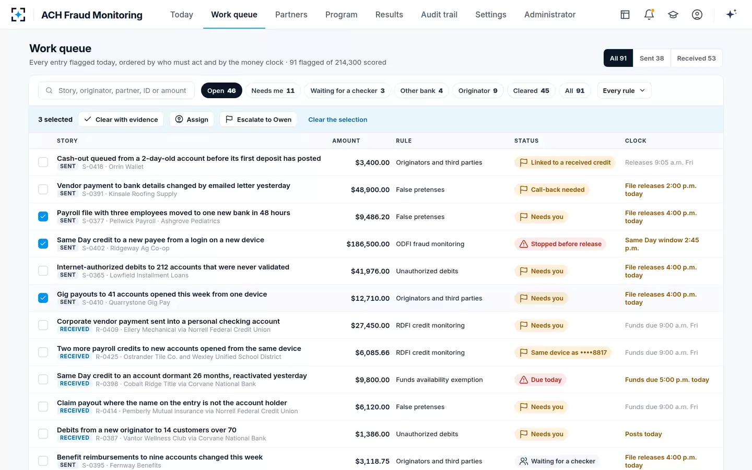Select the All 91 filter chip in the filter row
752x470 pixels.
(574, 90)
